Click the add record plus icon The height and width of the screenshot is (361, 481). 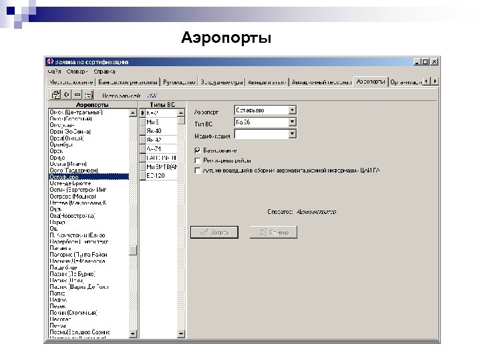tap(67, 95)
